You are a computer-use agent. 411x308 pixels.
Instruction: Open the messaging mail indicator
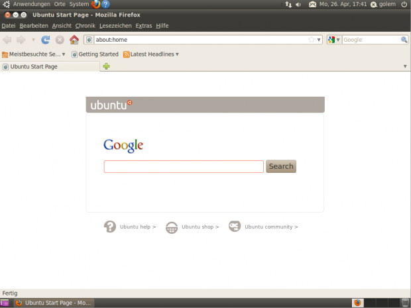tap(312, 4)
